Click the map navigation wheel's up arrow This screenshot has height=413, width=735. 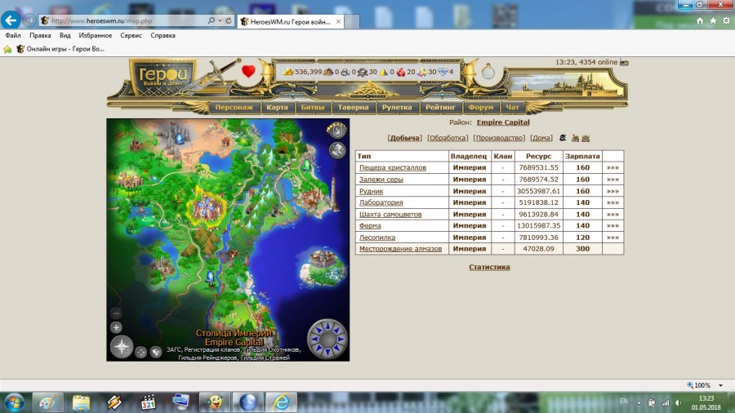[x=328, y=326]
